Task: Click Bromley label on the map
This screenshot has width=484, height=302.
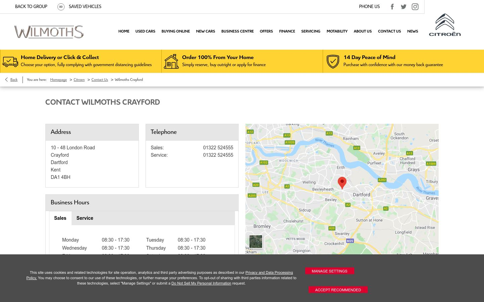Action: click(262, 226)
